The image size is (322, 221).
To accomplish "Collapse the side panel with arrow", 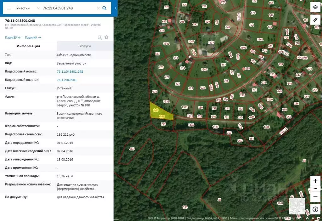I will [115, 8].
